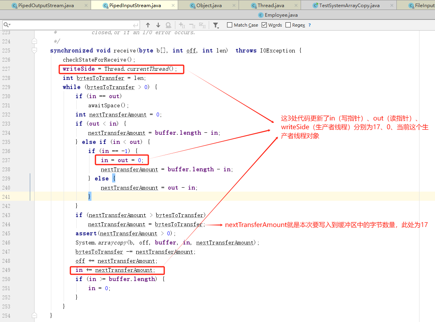Viewport: 435px width, 322px height.
Task: Click 'checkStateForReceive()' call on line 226
Action: click(x=97, y=60)
